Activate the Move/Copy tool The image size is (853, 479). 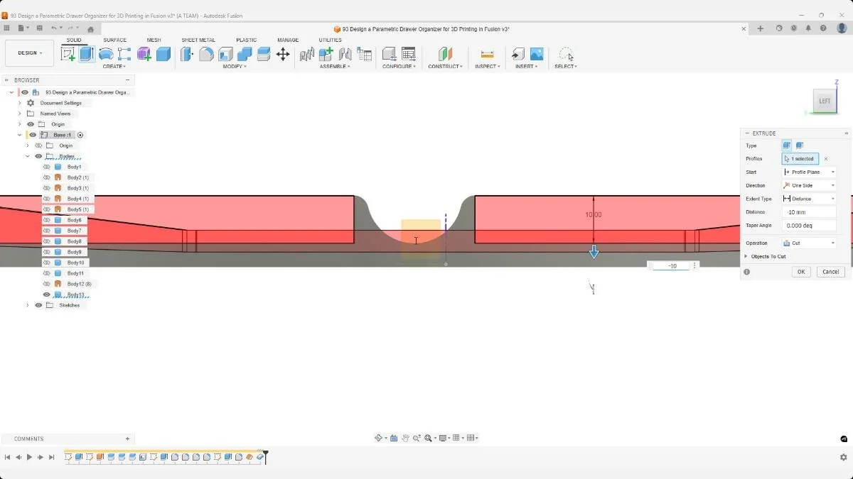click(x=283, y=53)
